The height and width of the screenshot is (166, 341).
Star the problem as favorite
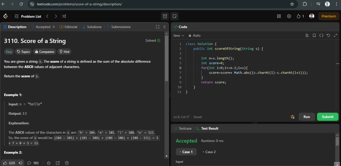pyautogui.click(x=49, y=163)
